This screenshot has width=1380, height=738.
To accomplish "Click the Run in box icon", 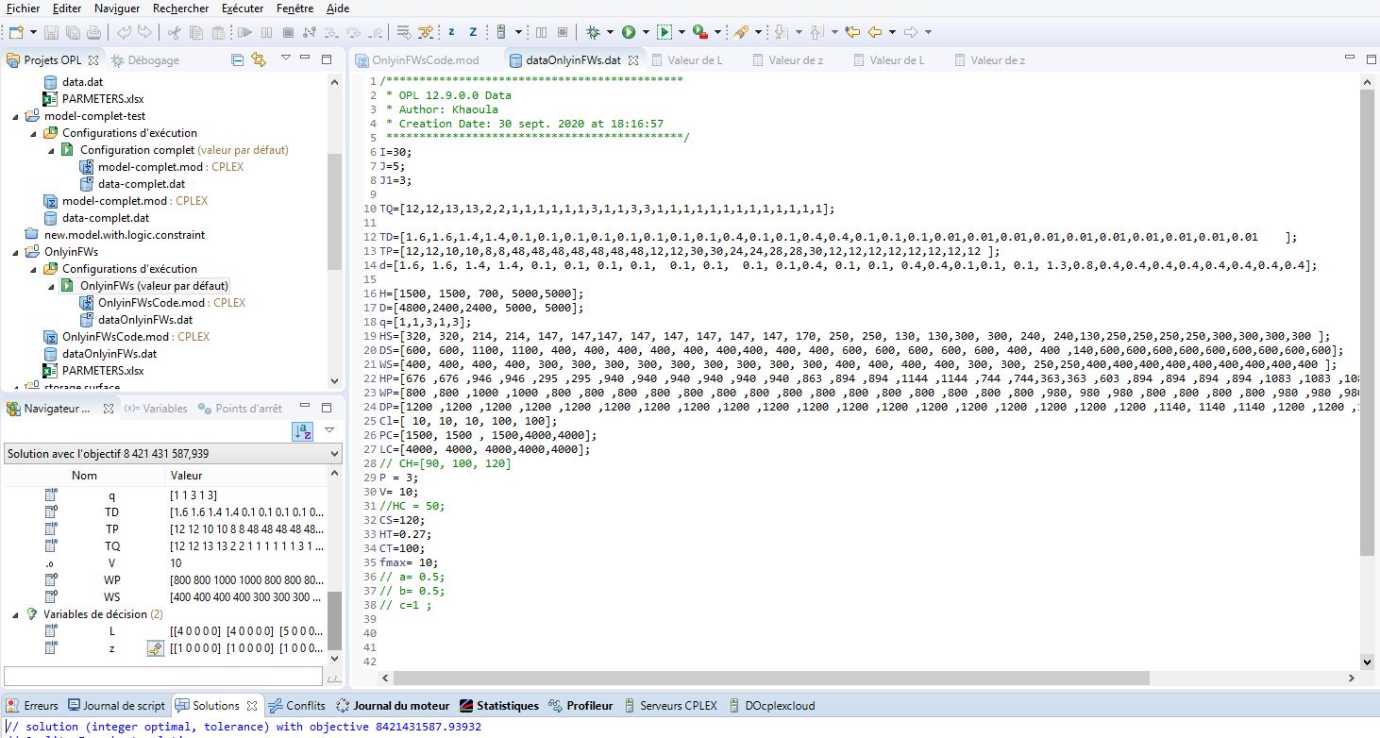I will 664,32.
